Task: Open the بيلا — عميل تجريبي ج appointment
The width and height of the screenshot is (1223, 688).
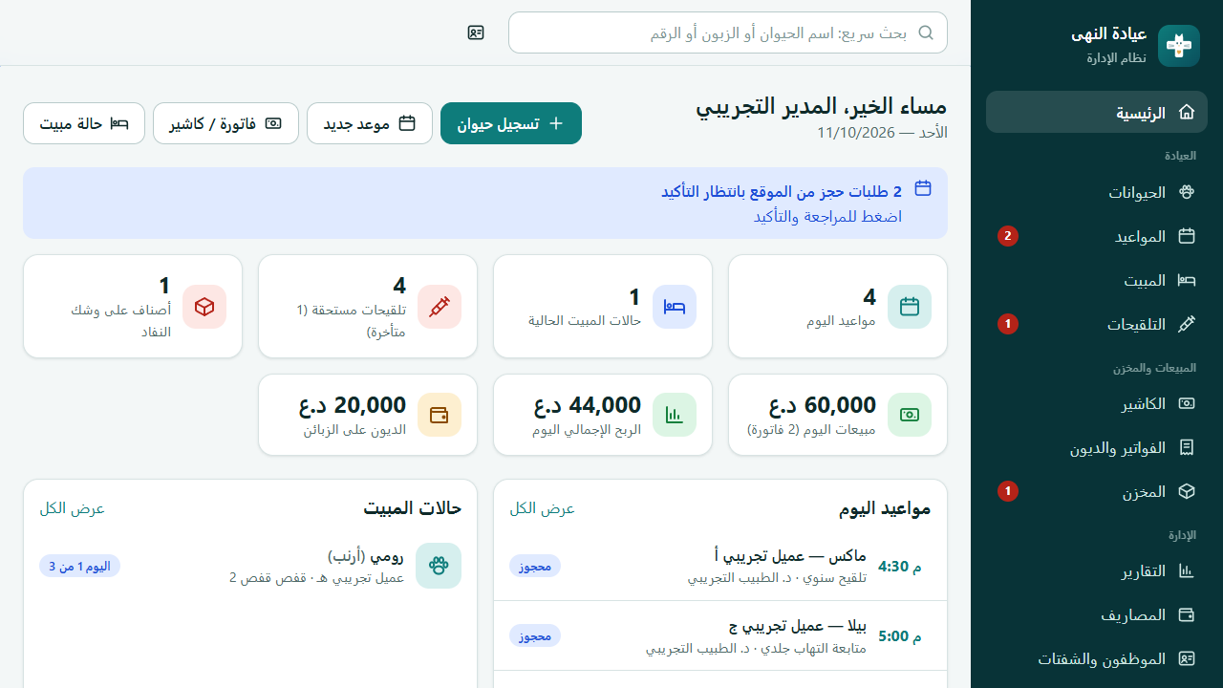Action: 720,635
